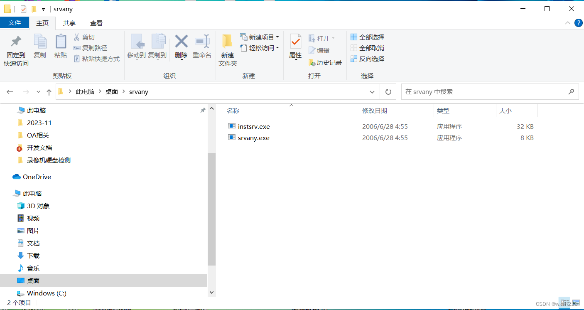Image resolution: width=584 pixels, height=310 pixels.
Task: Click the New folder (新建文件夹) icon
Action: pyautogui.click(x=227, y=41)
